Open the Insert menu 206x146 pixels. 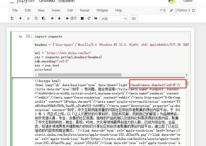(x=56, y=10)
